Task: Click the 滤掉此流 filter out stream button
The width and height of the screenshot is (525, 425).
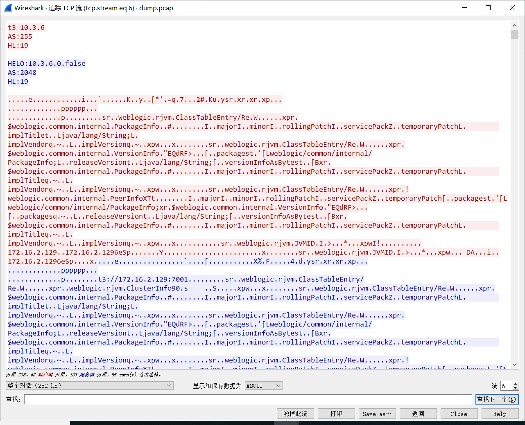Action: click(295, 414)
